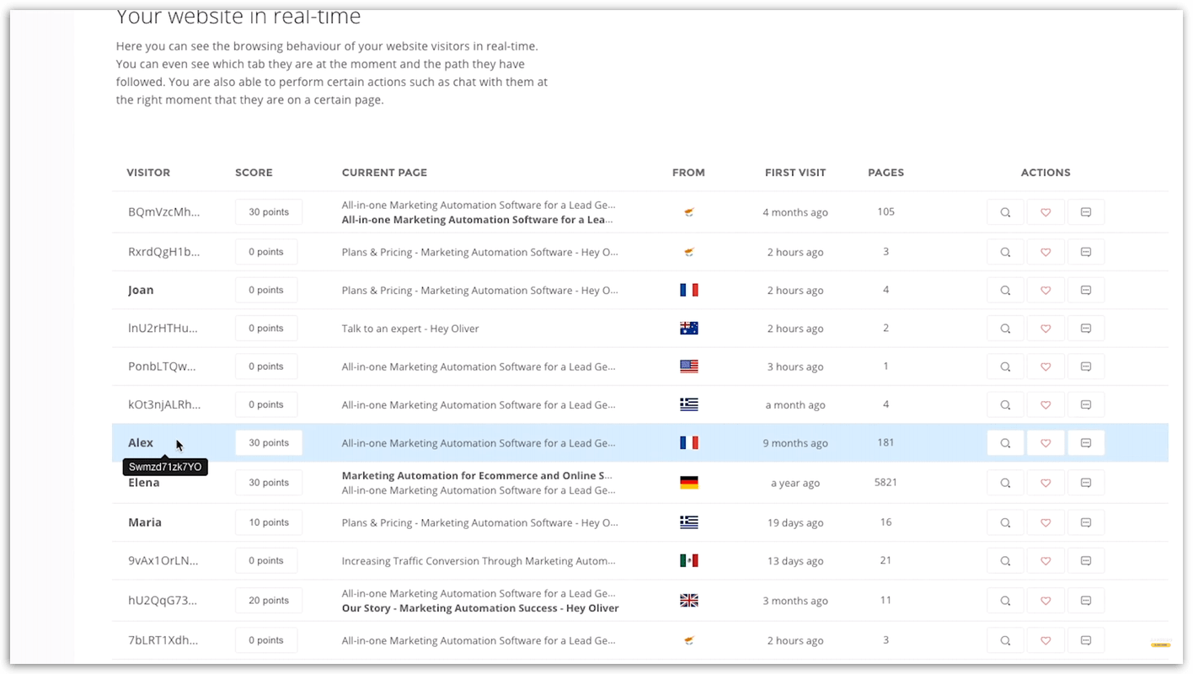Click the German flag in Elena's row
1193x674 pixels.
pos(688,483)
